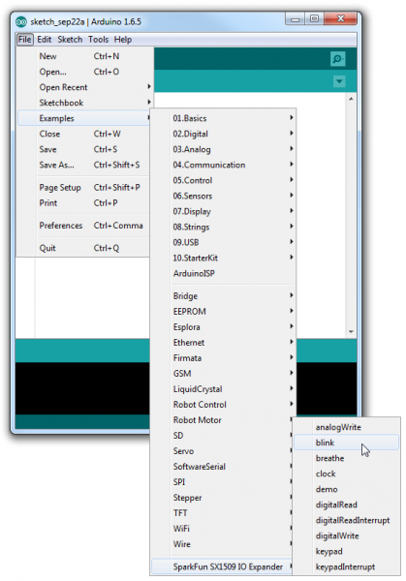Open the demo example sketch
The image size is (406, 581).
[x=346, y=489]
